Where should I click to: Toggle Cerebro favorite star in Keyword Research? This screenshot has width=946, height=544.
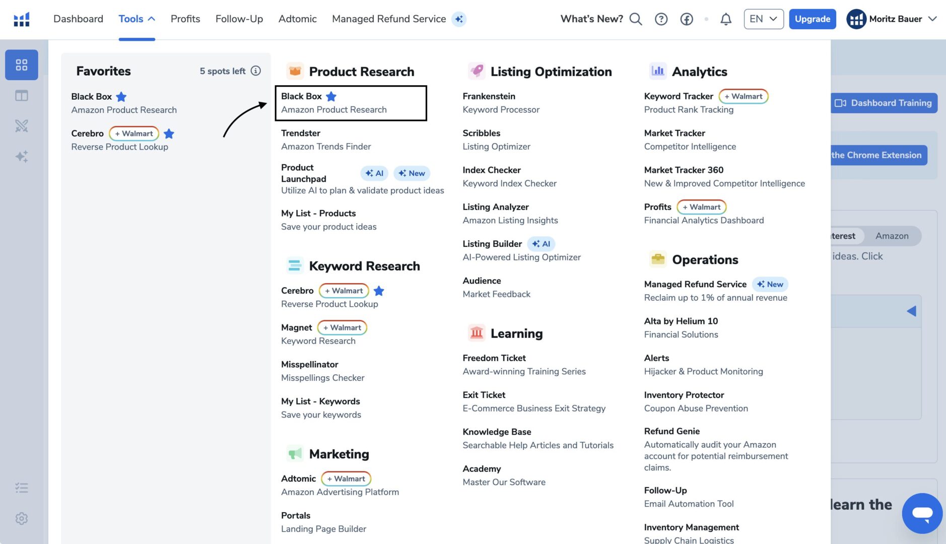point(379,291)
